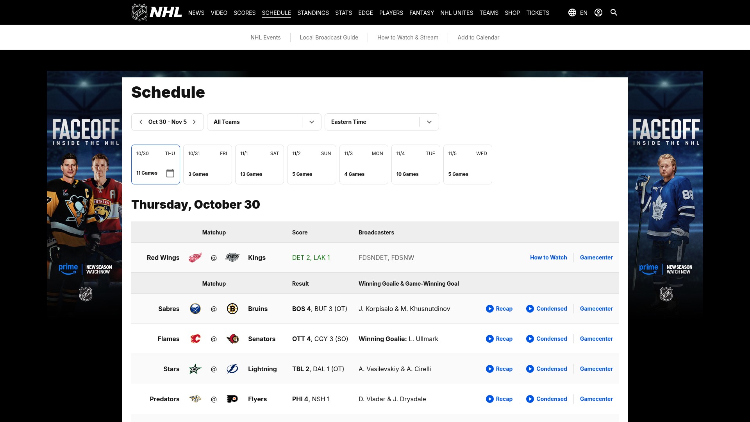This screenshot has height=422, width=750.
Task: Select the 11/2 SUN date tab
Action: click(x=311, y=165)
